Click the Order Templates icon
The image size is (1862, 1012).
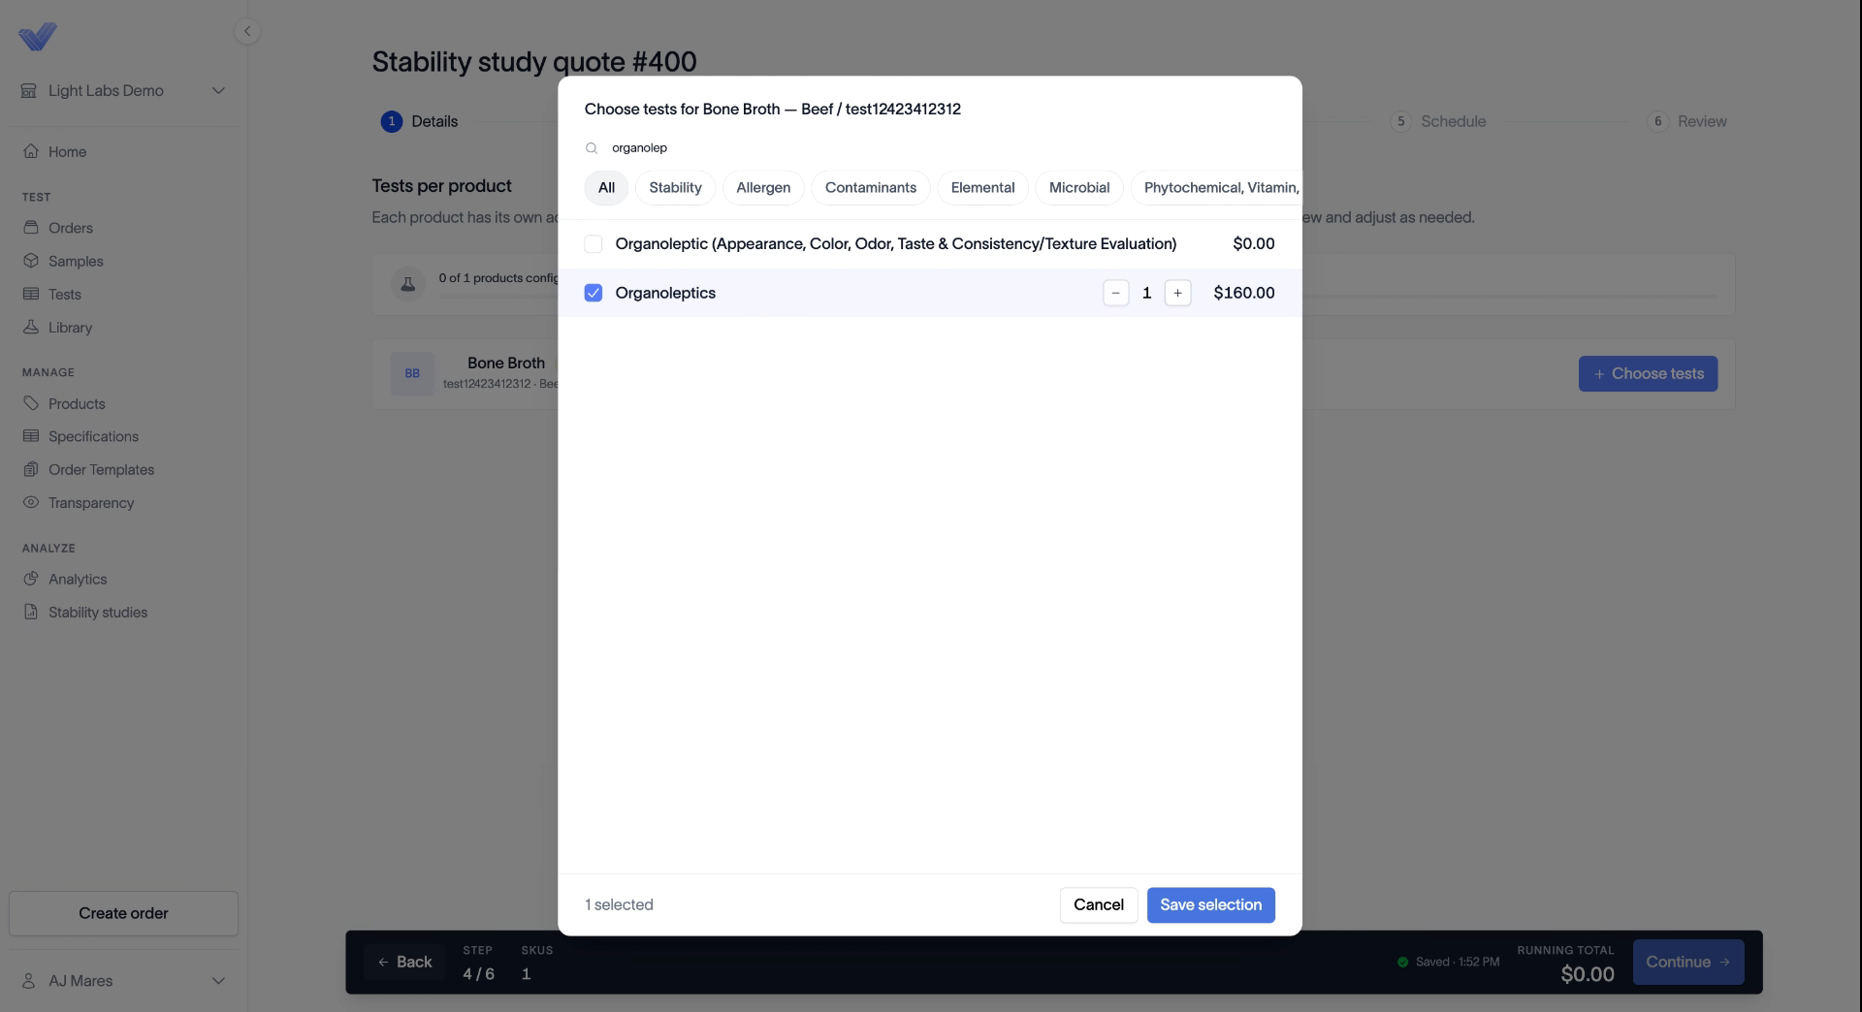(x=31, y=469)
